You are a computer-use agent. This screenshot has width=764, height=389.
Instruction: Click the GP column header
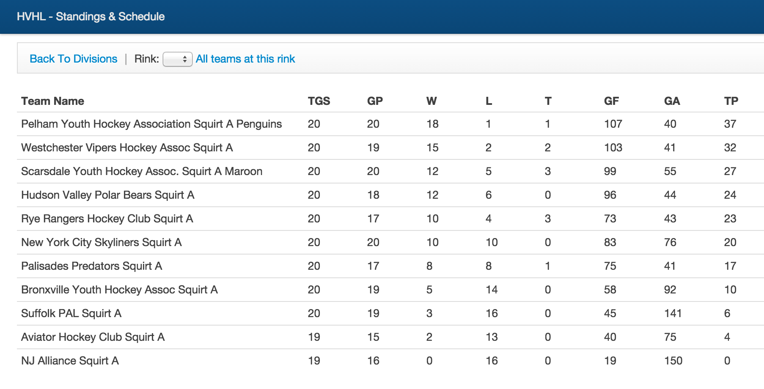point(375,101)
